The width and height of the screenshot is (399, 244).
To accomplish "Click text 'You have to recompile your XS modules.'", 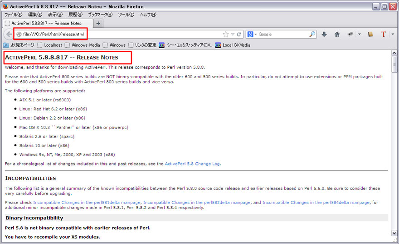I will (x=53, y=237).
